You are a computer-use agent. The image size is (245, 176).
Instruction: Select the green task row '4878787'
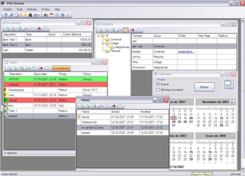click(x=55, y=79)
